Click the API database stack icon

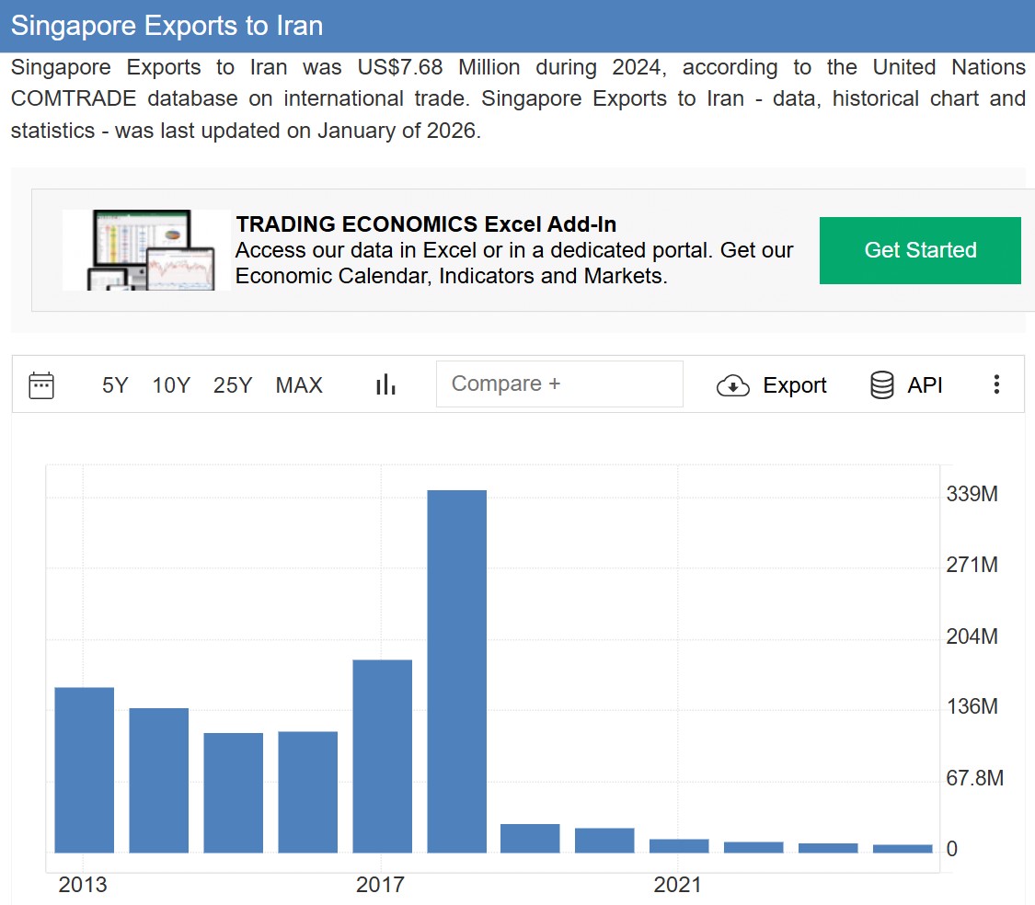881,385
